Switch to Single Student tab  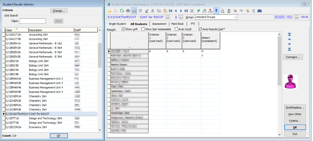117,24
